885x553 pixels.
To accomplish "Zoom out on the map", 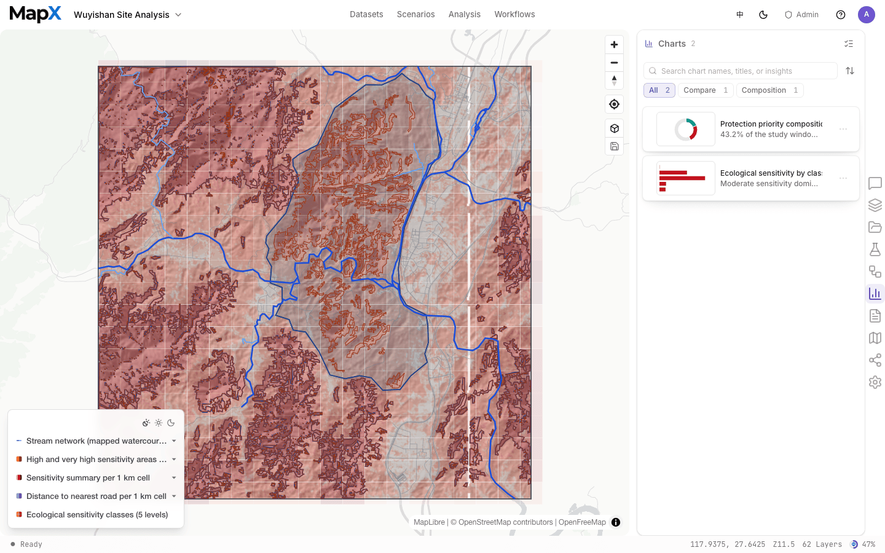I will tap(614, 63).
